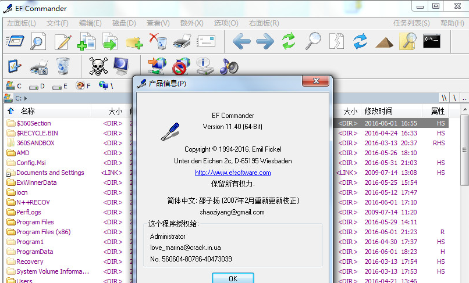Open the 文件(F) menu
This screenshot has width=469, height=283.
tap(57, 23)
